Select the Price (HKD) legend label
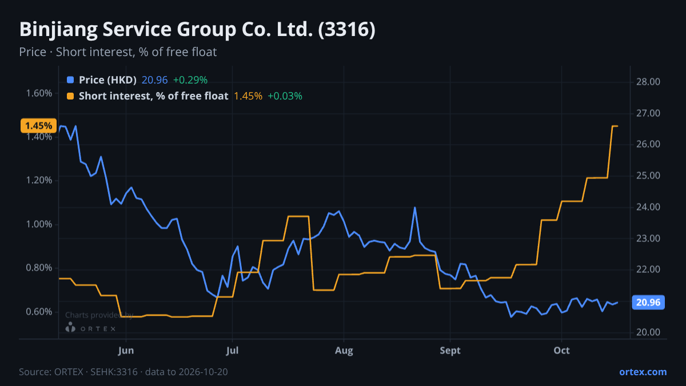 pyautogui.click(x=108, y=80)
